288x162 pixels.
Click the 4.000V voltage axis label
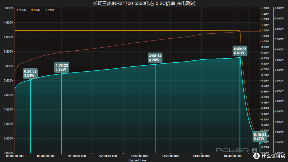click(9, 37)
